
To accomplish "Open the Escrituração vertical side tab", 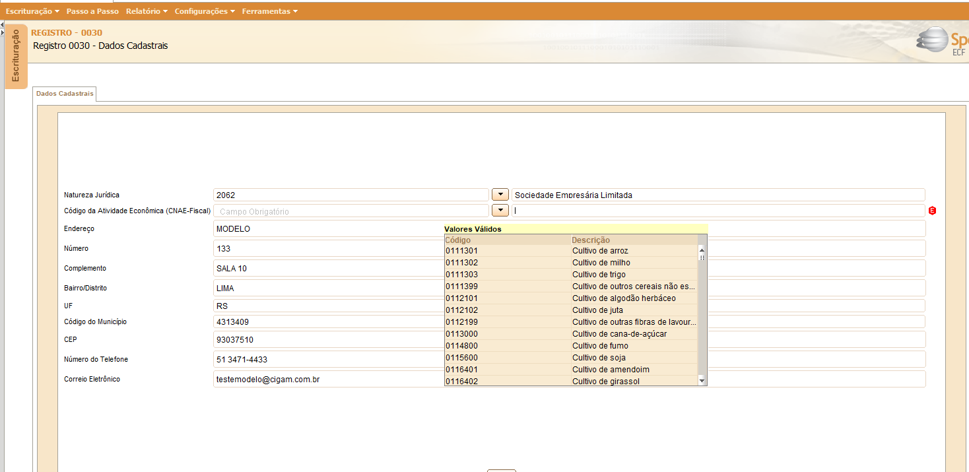I will coord(16,55).
